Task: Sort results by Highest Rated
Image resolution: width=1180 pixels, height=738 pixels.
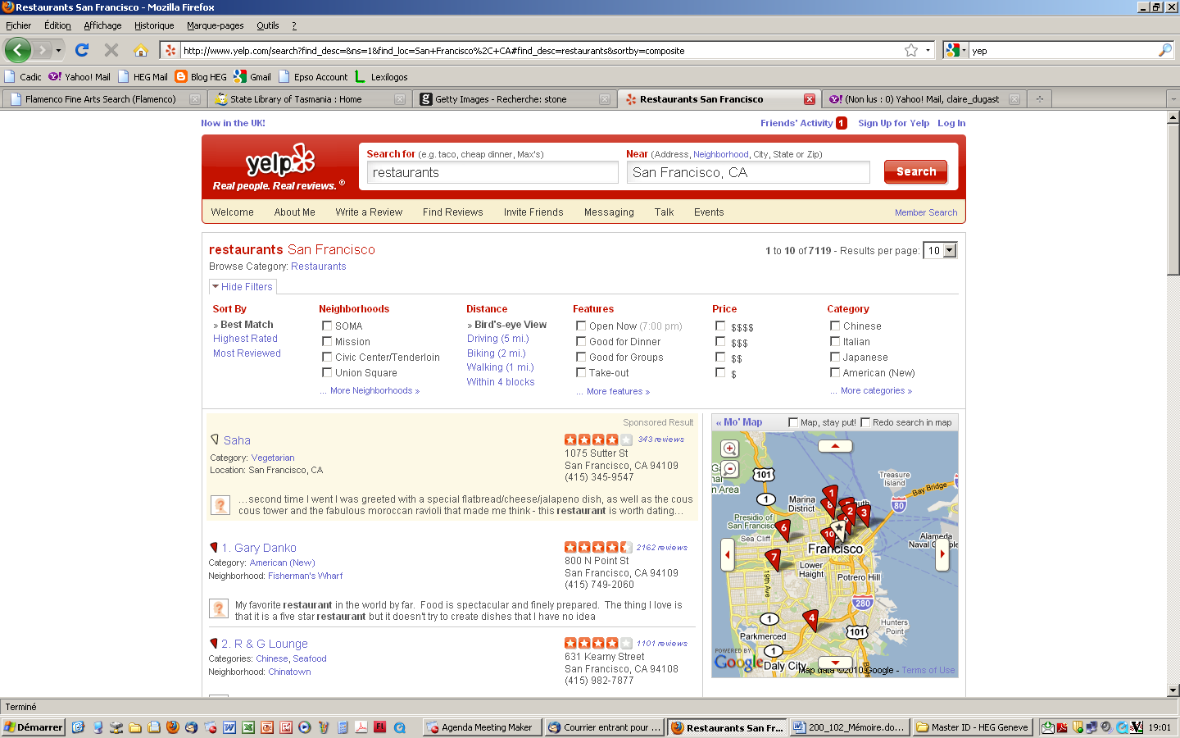Action: coord(245,338)
